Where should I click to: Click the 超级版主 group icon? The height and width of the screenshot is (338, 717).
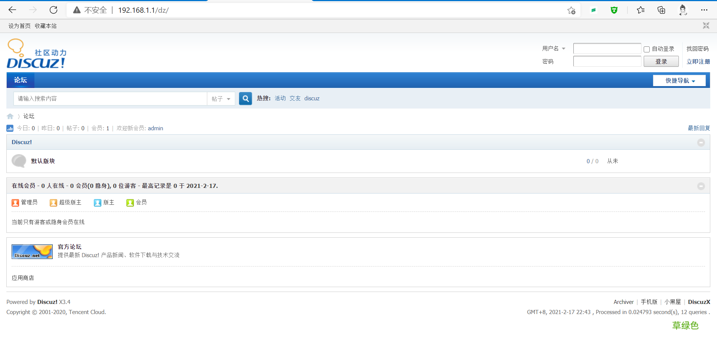point(53,203)
